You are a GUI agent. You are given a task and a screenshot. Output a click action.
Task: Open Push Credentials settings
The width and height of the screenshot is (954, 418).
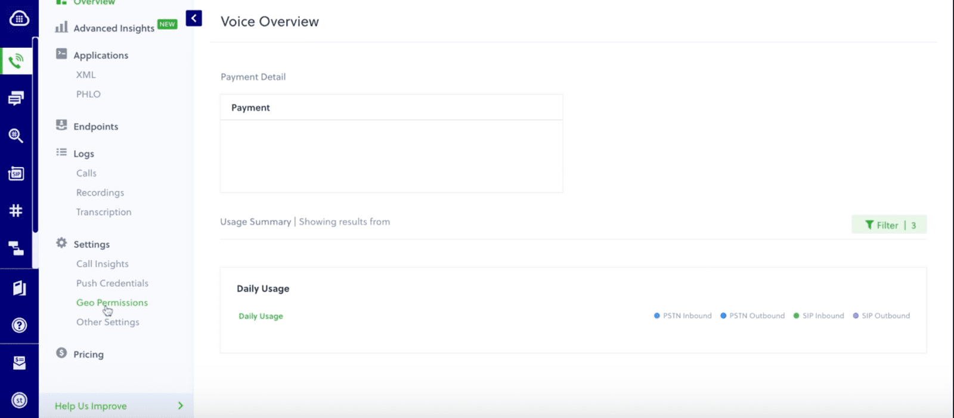pos(112,283)
